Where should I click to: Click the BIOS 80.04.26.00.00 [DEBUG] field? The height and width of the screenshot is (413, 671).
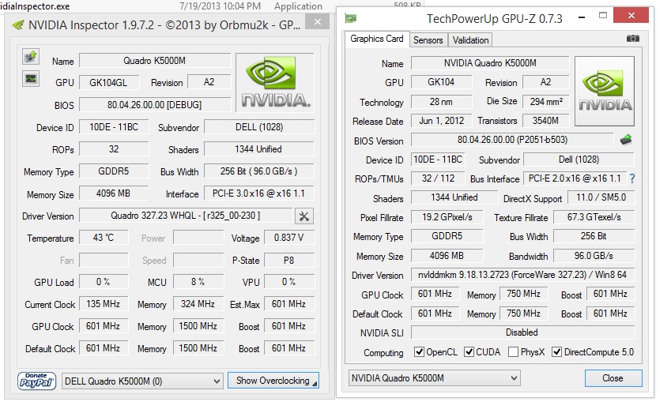[155, 105]
